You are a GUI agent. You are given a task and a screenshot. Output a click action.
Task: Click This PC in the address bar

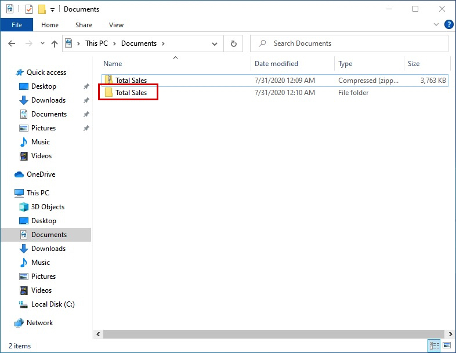click(96, 43)
